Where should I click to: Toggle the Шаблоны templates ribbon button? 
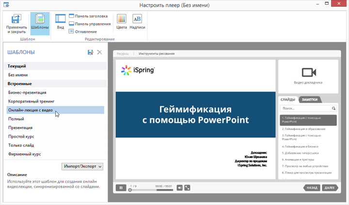(x=40, y=23)
